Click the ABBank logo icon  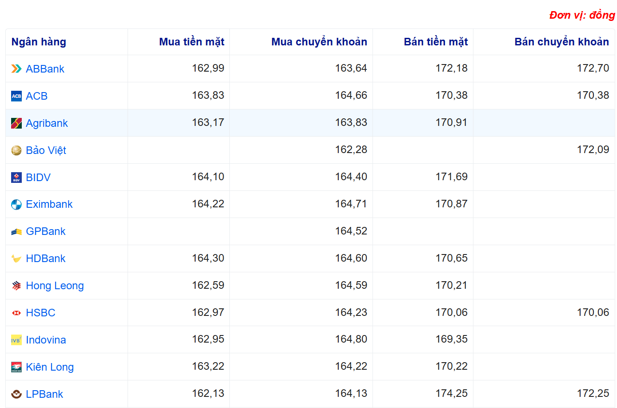pyautogui.click(x=16, y=69)
